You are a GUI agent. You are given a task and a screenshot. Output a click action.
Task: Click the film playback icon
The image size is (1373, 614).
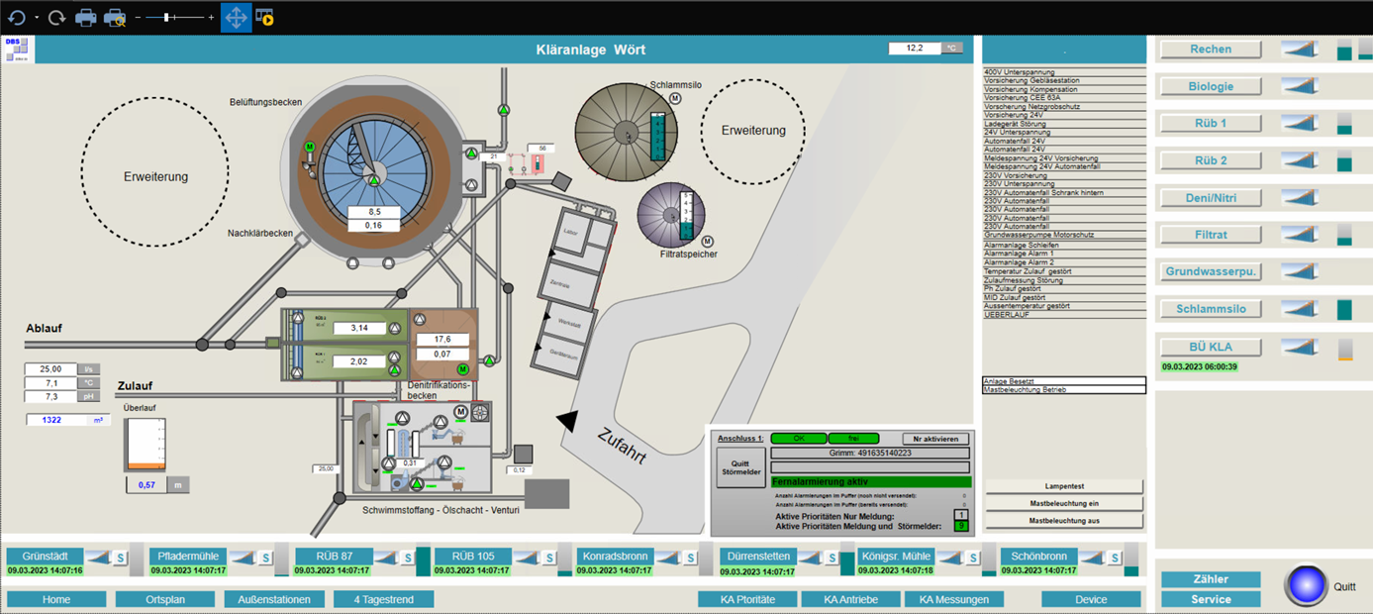(264, 18)
